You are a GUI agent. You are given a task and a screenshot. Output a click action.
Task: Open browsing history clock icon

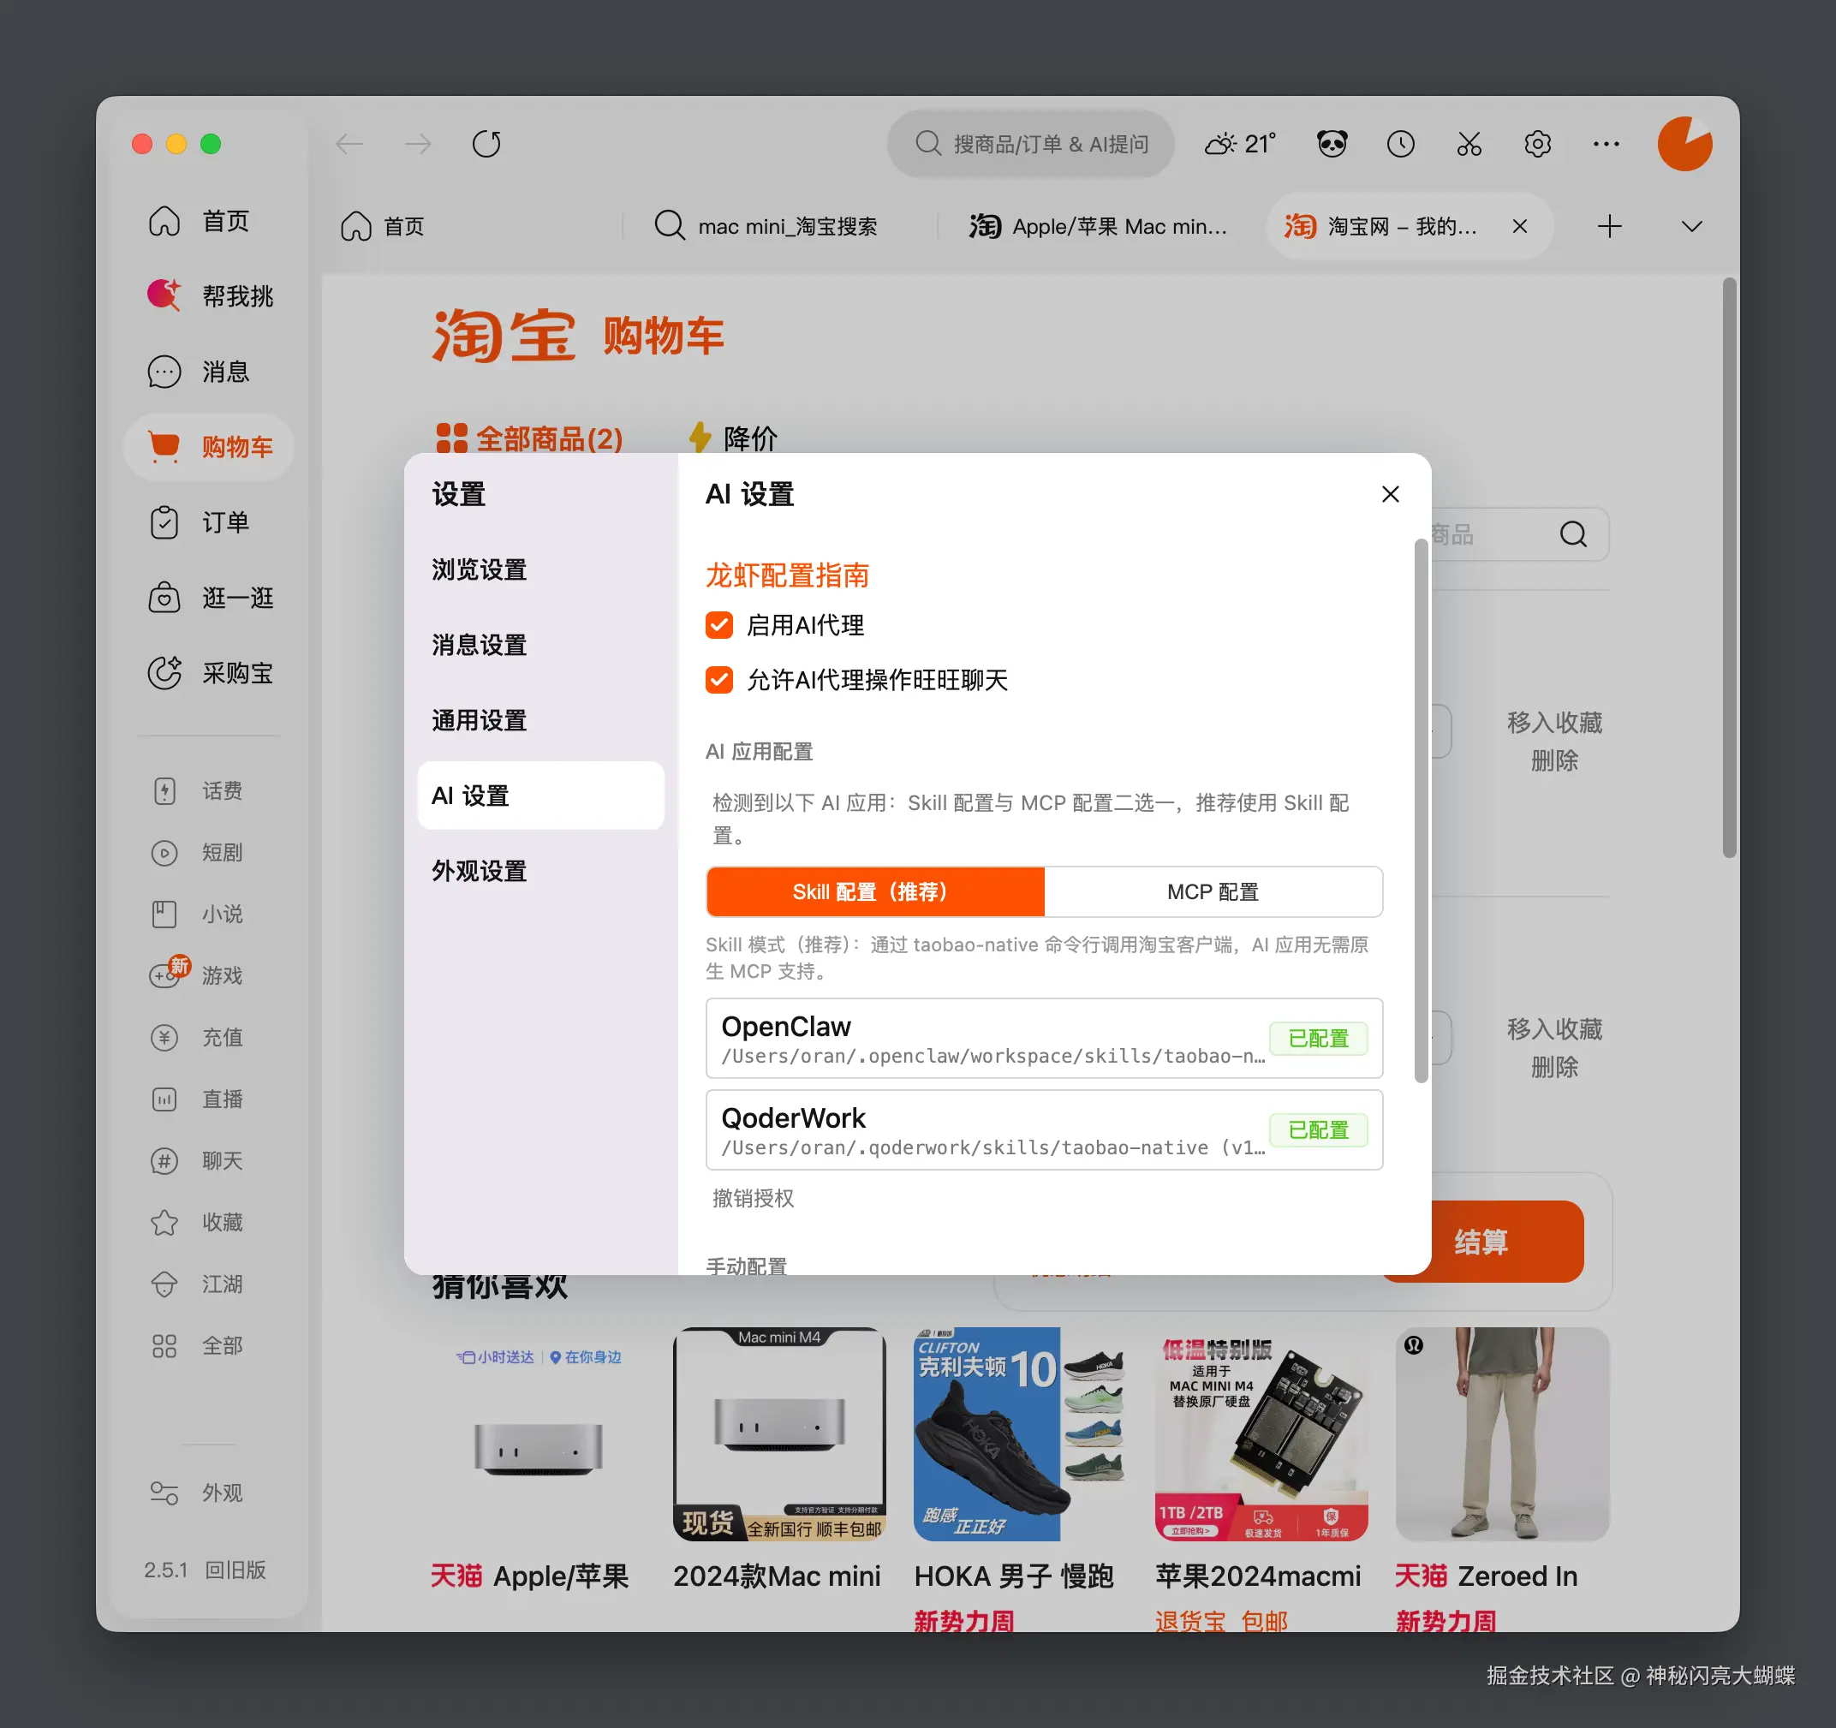tap(1400, 143)
